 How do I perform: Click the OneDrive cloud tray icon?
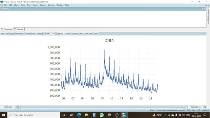click(x=173, y=115)
